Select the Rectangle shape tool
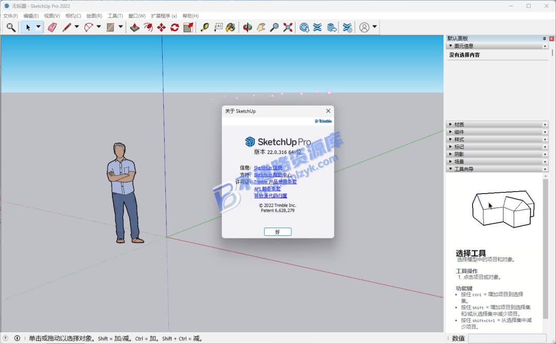The image size is (556, 344). click(111, 27)
